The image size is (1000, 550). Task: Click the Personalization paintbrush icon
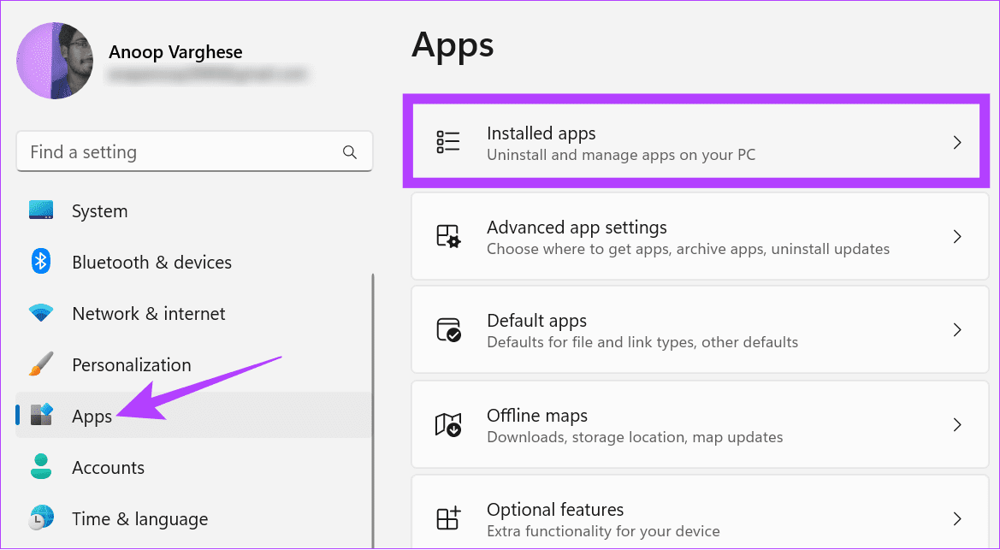click(41, 364)
